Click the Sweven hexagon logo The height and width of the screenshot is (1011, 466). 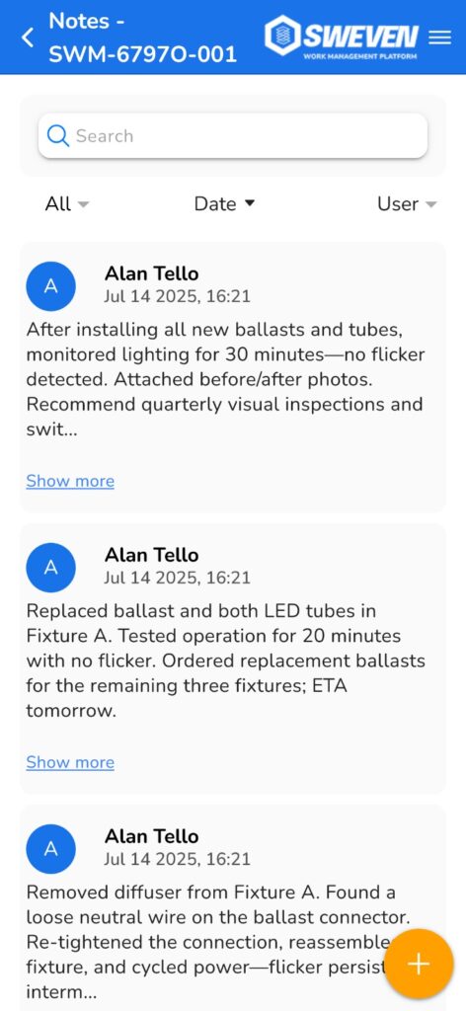tap(282, 35)
